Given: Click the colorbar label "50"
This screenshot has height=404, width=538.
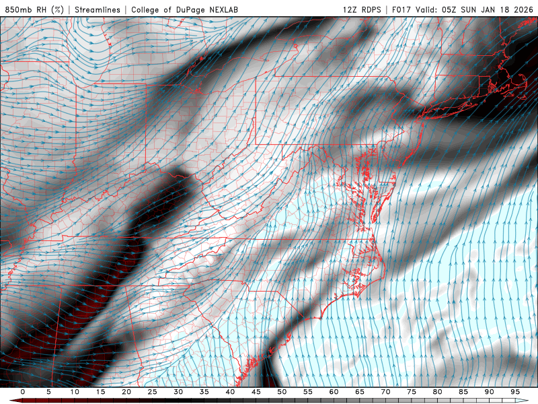Looking at the screenshot, I should click(282, 392).
